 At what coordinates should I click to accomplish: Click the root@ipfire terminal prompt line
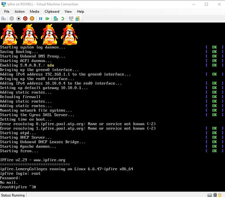tap(18, 187)
